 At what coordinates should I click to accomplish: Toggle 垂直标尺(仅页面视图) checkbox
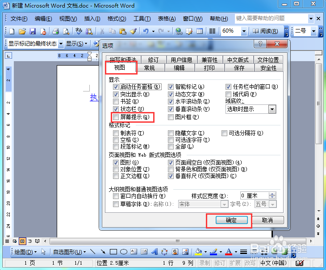click(x=171, y=176)
